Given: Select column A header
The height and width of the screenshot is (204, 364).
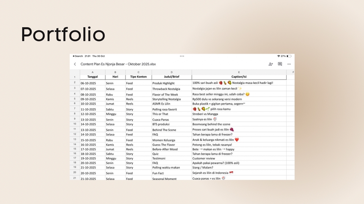Looking at the screenshot, I should click(x=93, y=72).
